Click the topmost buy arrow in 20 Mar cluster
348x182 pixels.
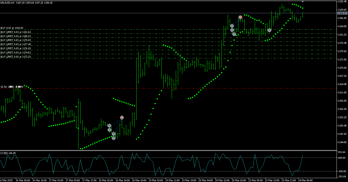coord(232,26)
